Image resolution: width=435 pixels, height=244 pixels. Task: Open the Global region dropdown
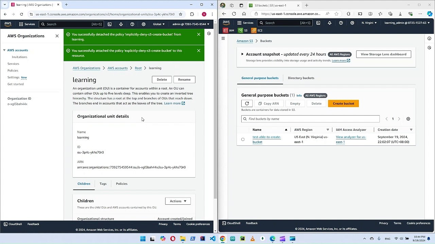[x=159, y=24]
